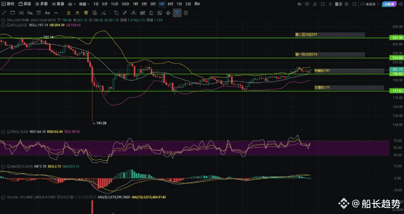Switch to the 15分 timeframe
404x214 pixels.
click(x=114, y=4)
